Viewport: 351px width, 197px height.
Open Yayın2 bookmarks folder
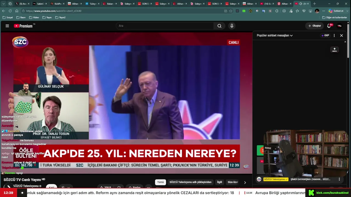click(x=60, y=18)
